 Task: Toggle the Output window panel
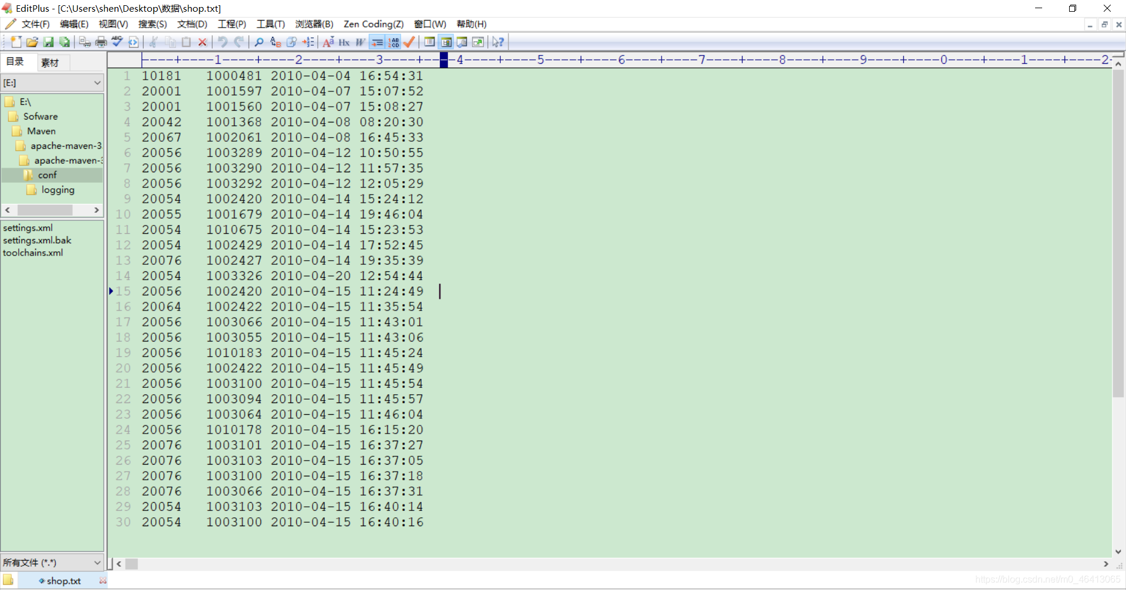pyautogui.click(x=462, y=42)
